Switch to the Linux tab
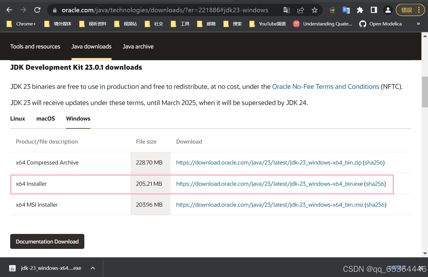This screenshot has height=277, width=428. point(18,119)
